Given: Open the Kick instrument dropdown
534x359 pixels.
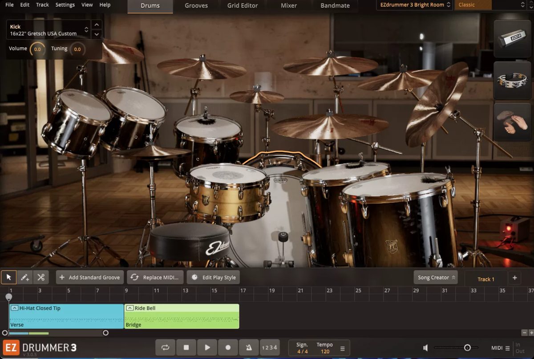Looking at the screenshot, I should click(x=49, y=30).
